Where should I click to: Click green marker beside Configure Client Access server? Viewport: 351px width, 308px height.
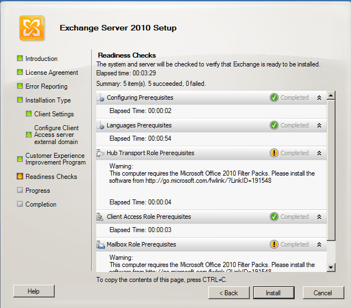29,135
